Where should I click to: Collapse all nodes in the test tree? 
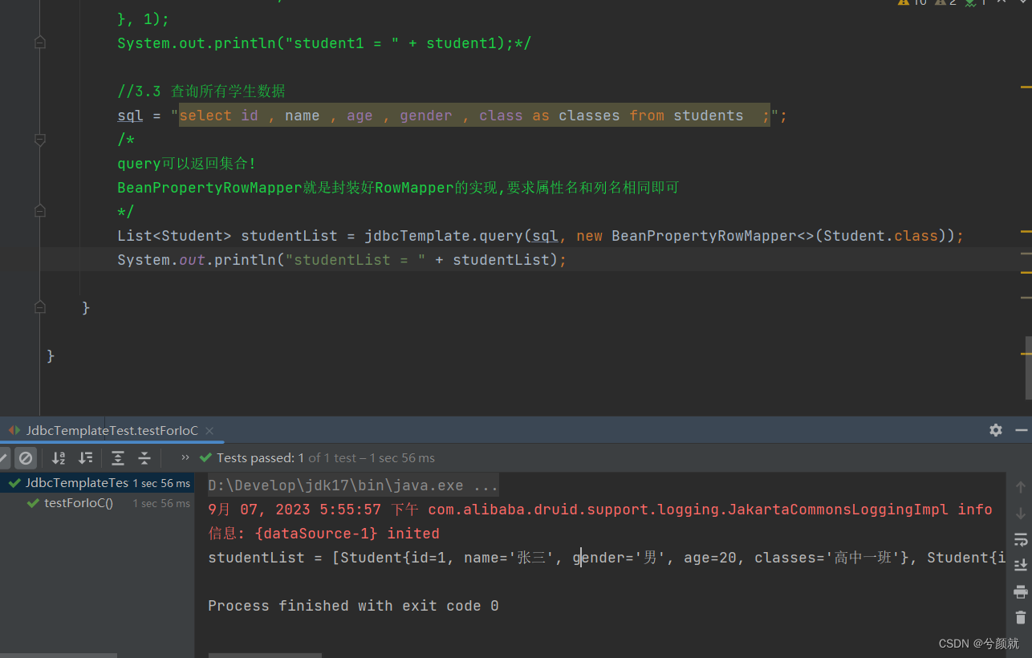click(143, 457)
